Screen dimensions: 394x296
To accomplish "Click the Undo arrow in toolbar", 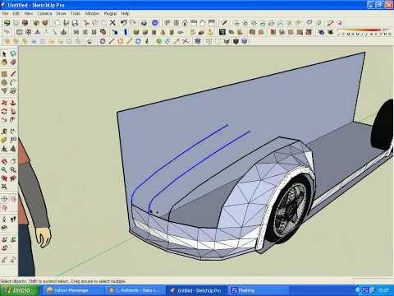I will click(124, 23).
